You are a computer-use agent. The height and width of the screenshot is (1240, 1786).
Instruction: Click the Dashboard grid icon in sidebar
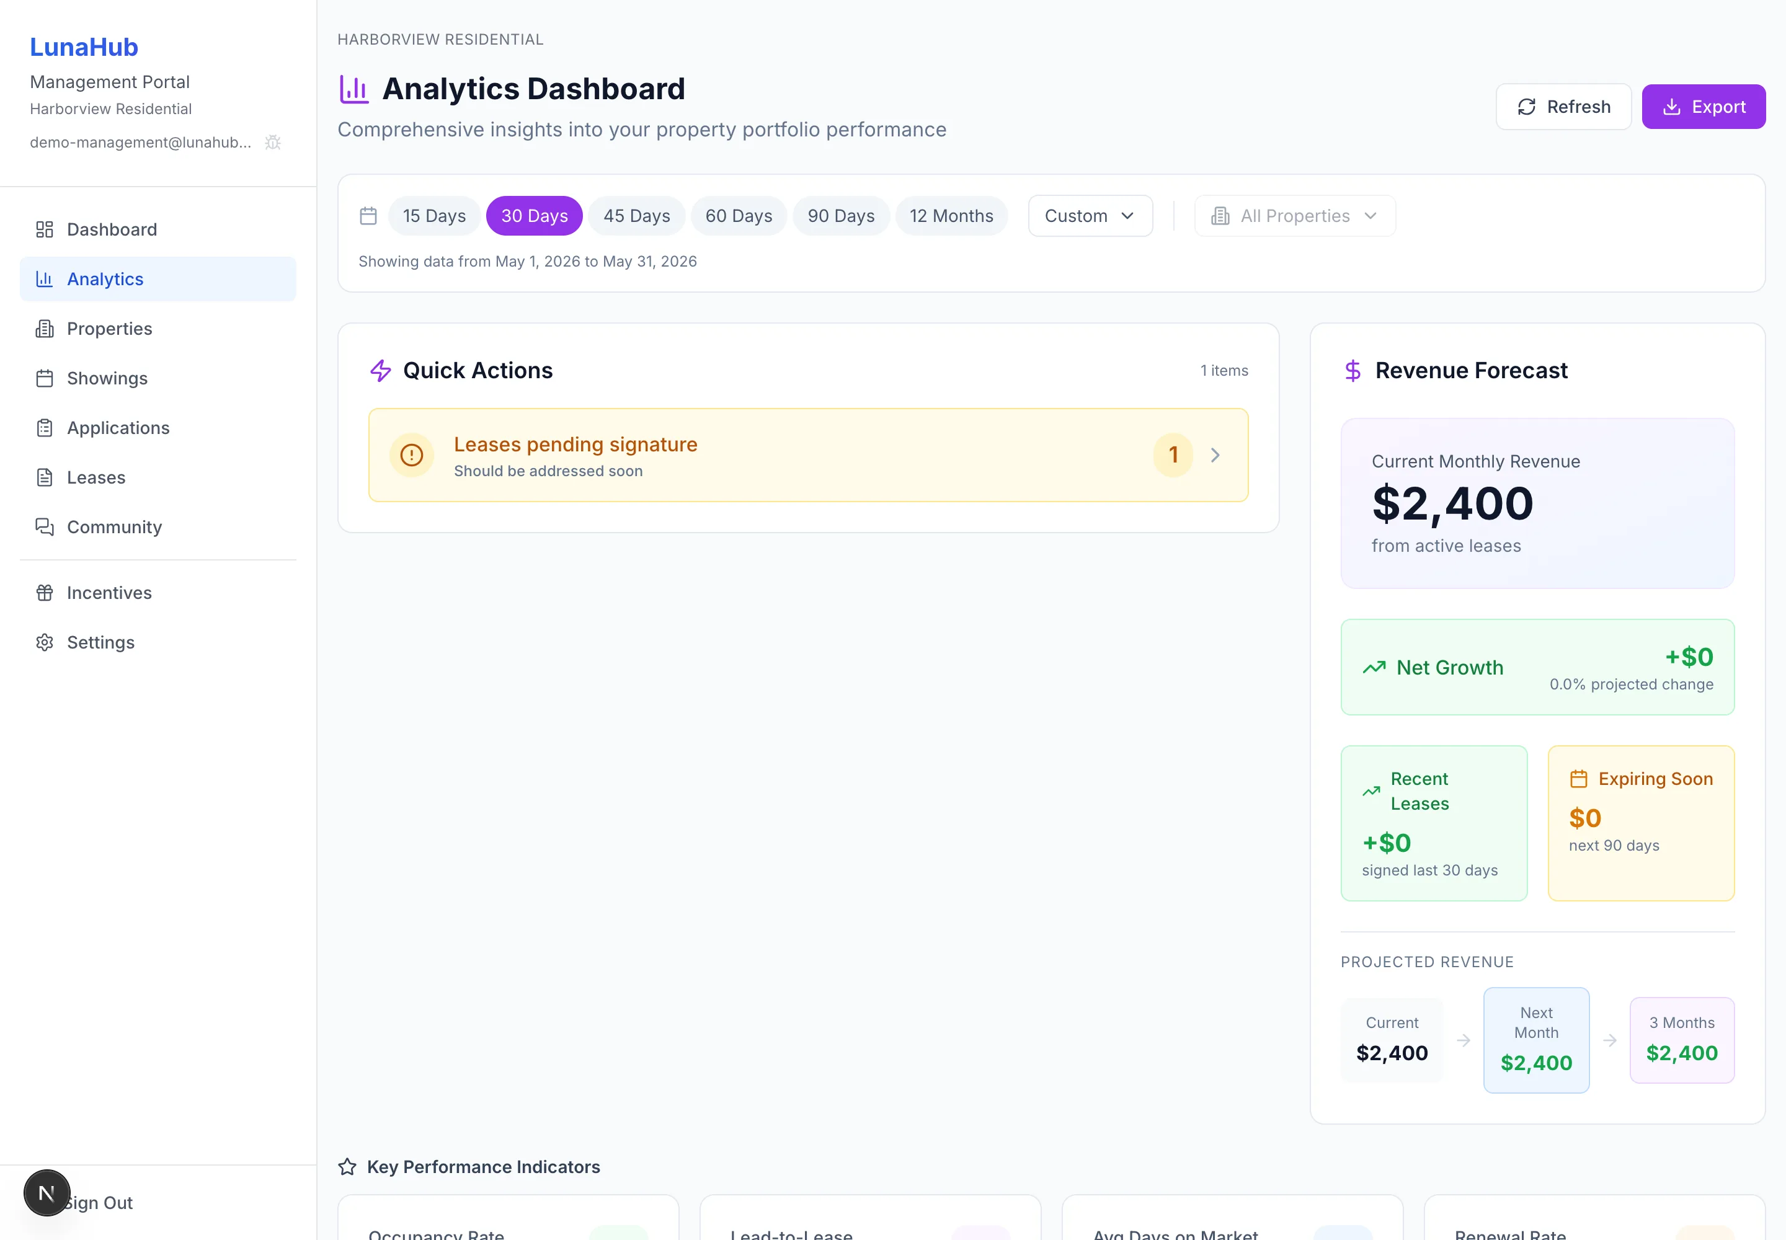(x=44, y=229)
